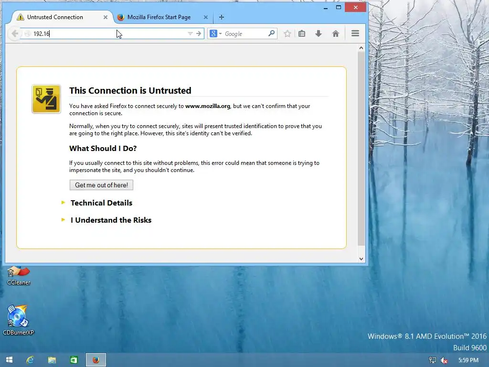The width and height of the screenshot is (489, 367).
Task: Select the CCleaner desktop icon
Action: pos(19,276)
